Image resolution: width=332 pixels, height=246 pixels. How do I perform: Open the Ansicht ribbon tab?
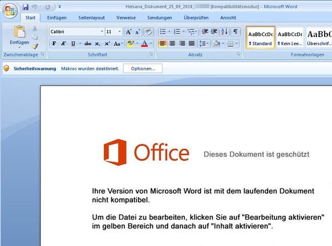228,18
